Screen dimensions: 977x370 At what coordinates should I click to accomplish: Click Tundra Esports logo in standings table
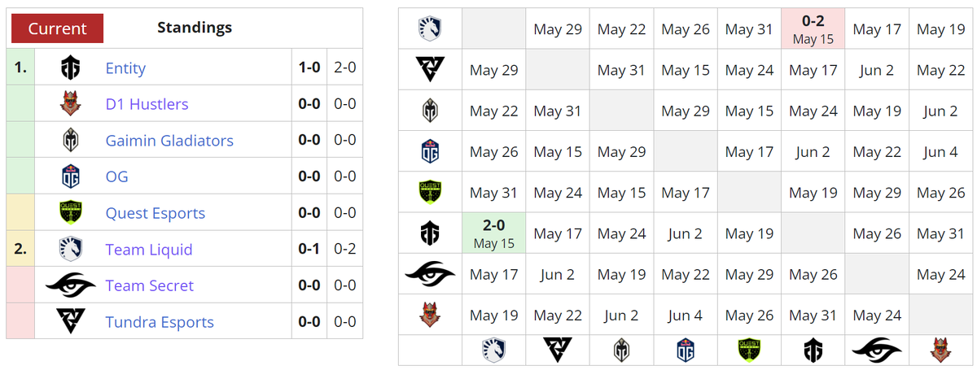[x=71, y=322]
